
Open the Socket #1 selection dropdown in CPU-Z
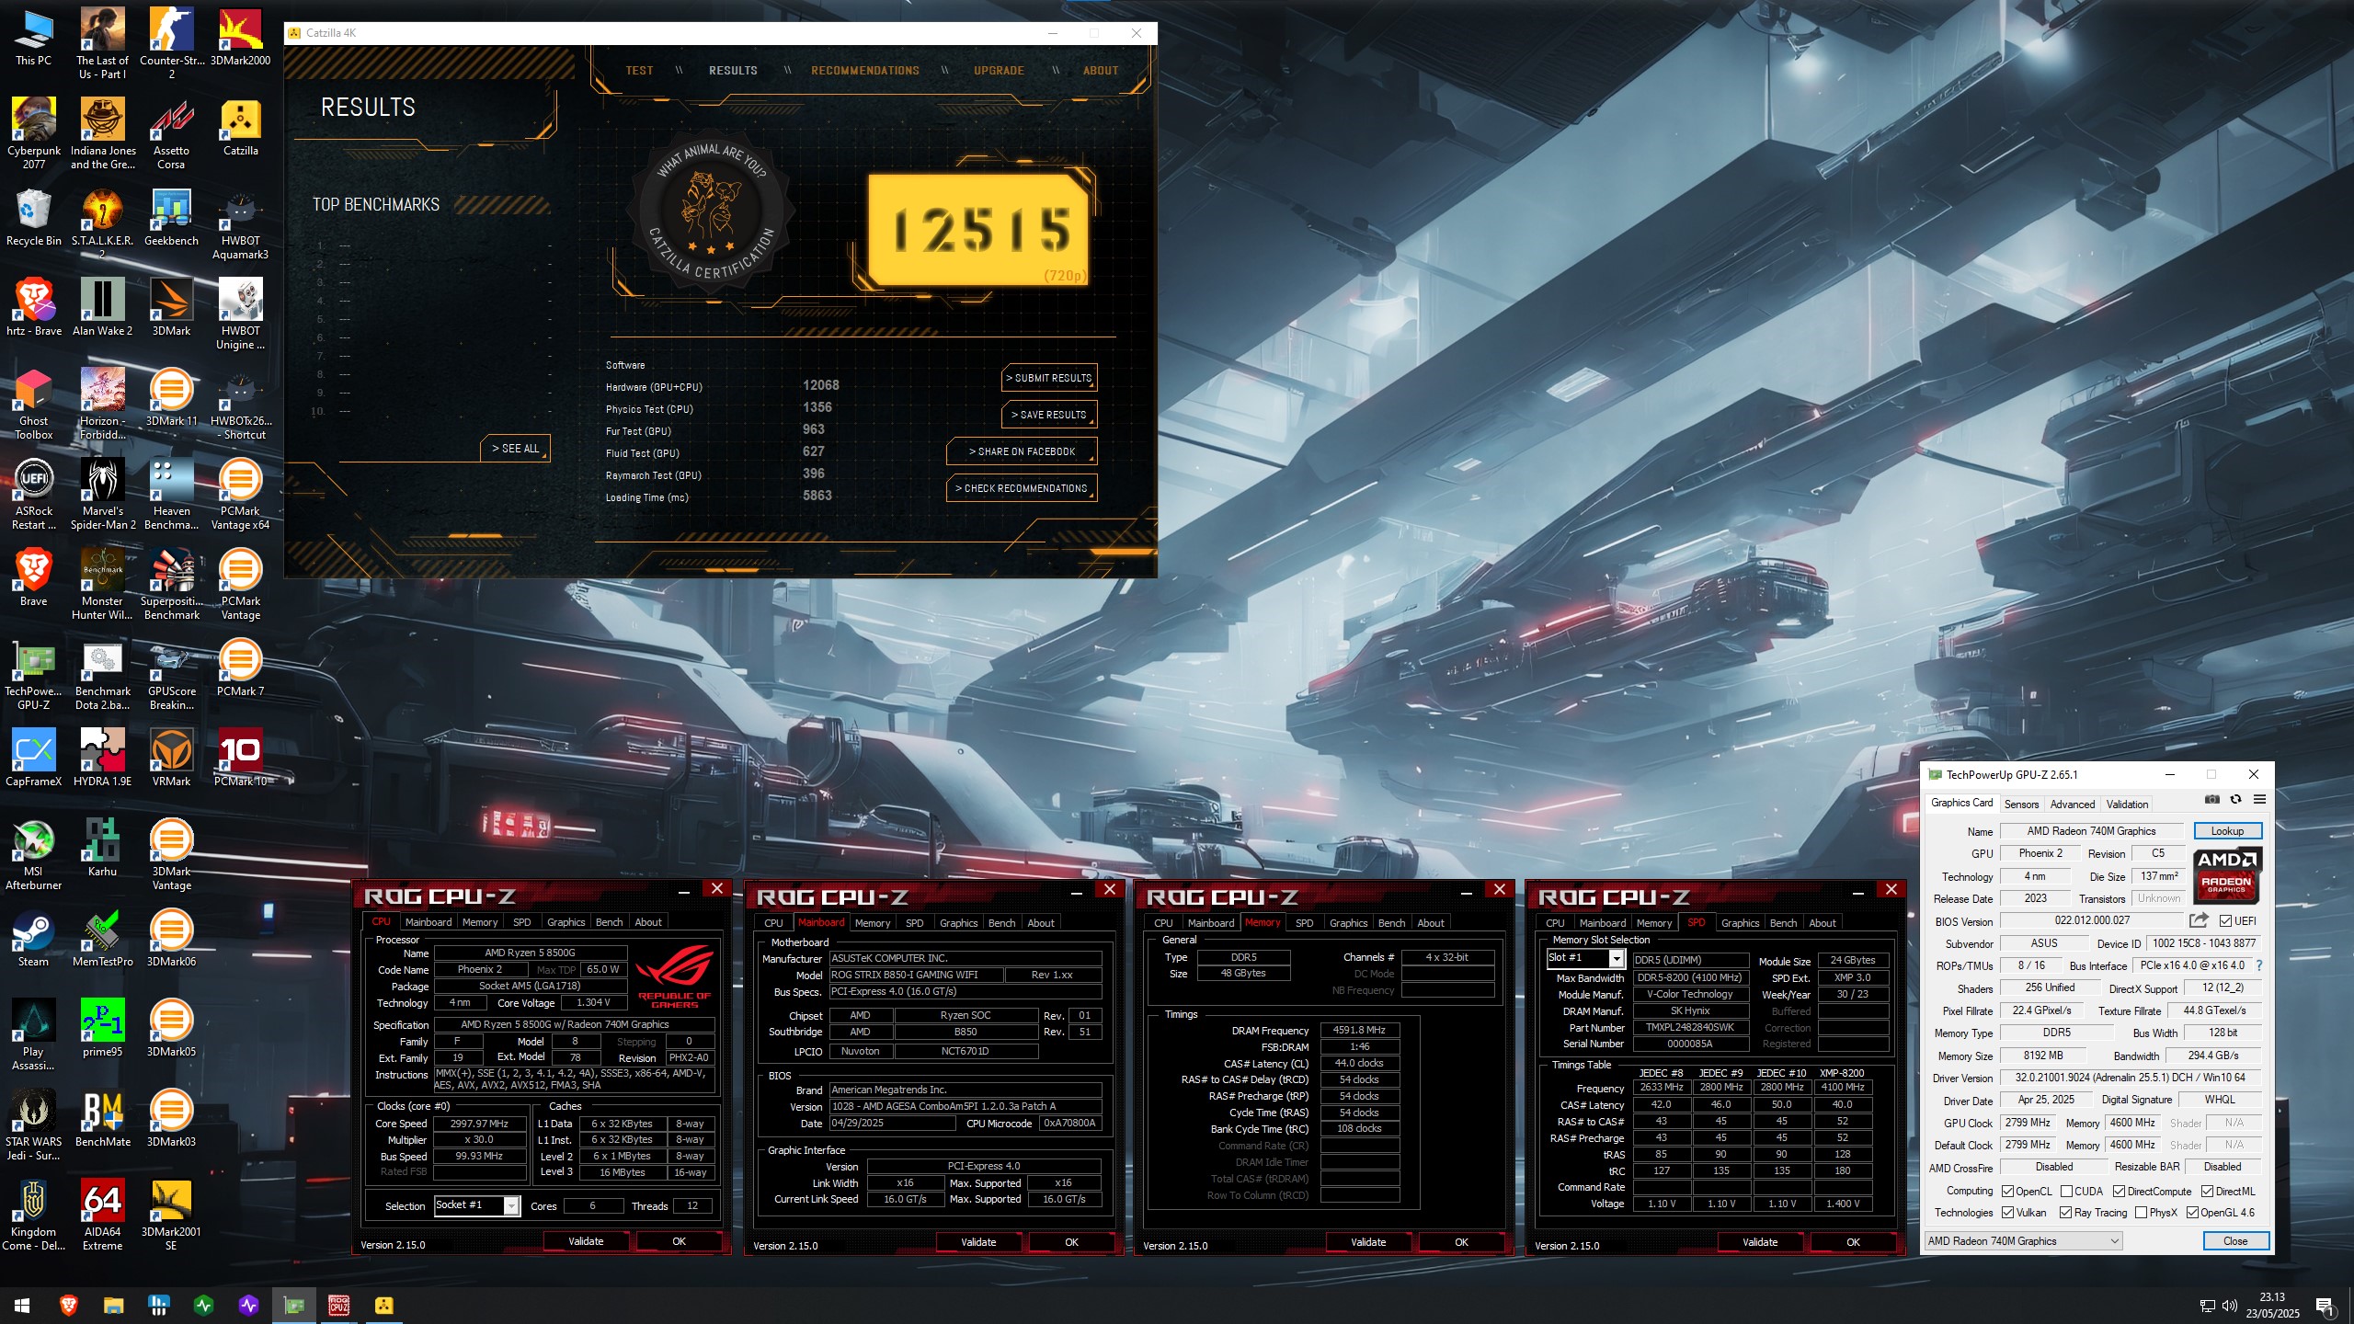pyautogui.click(x=476, y=1205)
